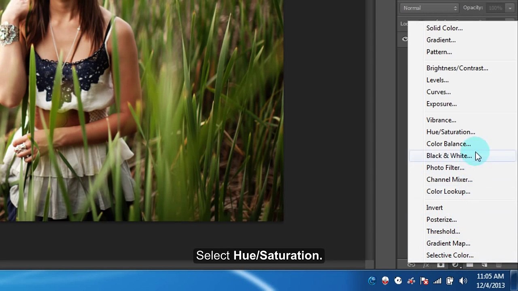
Task: Click the link layers icon
Action: pyautogui.click(x=412, y=265)
